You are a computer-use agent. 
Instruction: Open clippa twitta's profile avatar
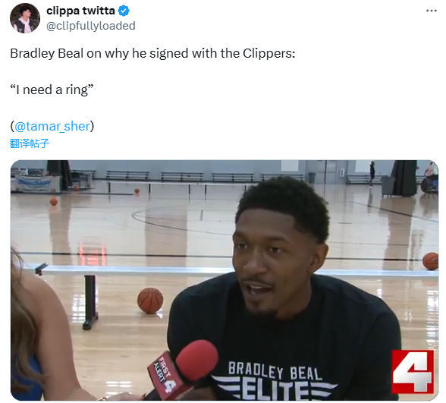pos(25,18)
